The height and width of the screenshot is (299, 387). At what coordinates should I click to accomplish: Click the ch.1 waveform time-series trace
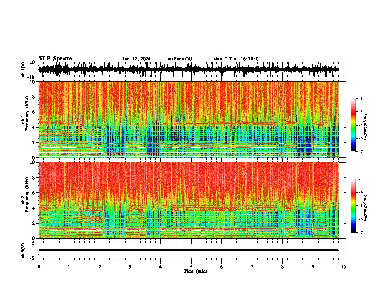188,69
